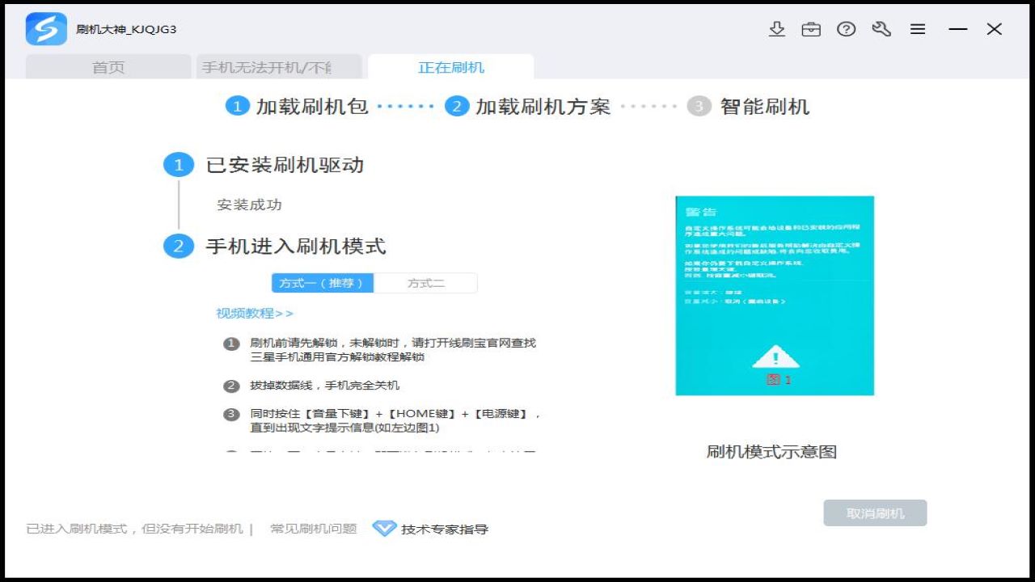Image resolution: width=1035 pixels, height=582 pixels.
Task: Open the 常见刷机问题 FAQ link
Action: [x=315, y=529]
